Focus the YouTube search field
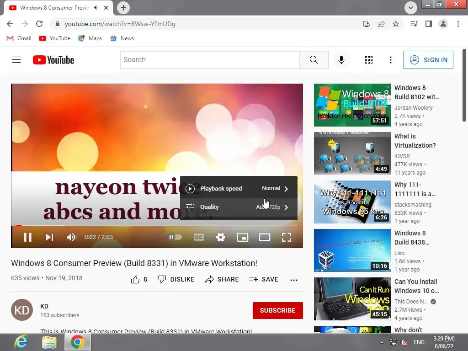Image resolution: width=468 pixels, height=351 pixels. click(x=210, y=60)
